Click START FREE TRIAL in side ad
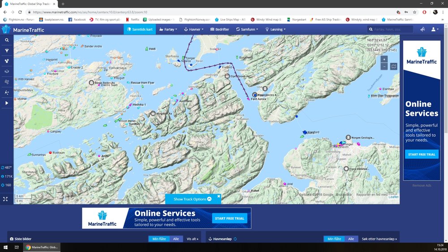 pos(422,154)
